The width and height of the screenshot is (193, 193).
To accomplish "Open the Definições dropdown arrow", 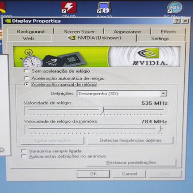I will [163, 94].
